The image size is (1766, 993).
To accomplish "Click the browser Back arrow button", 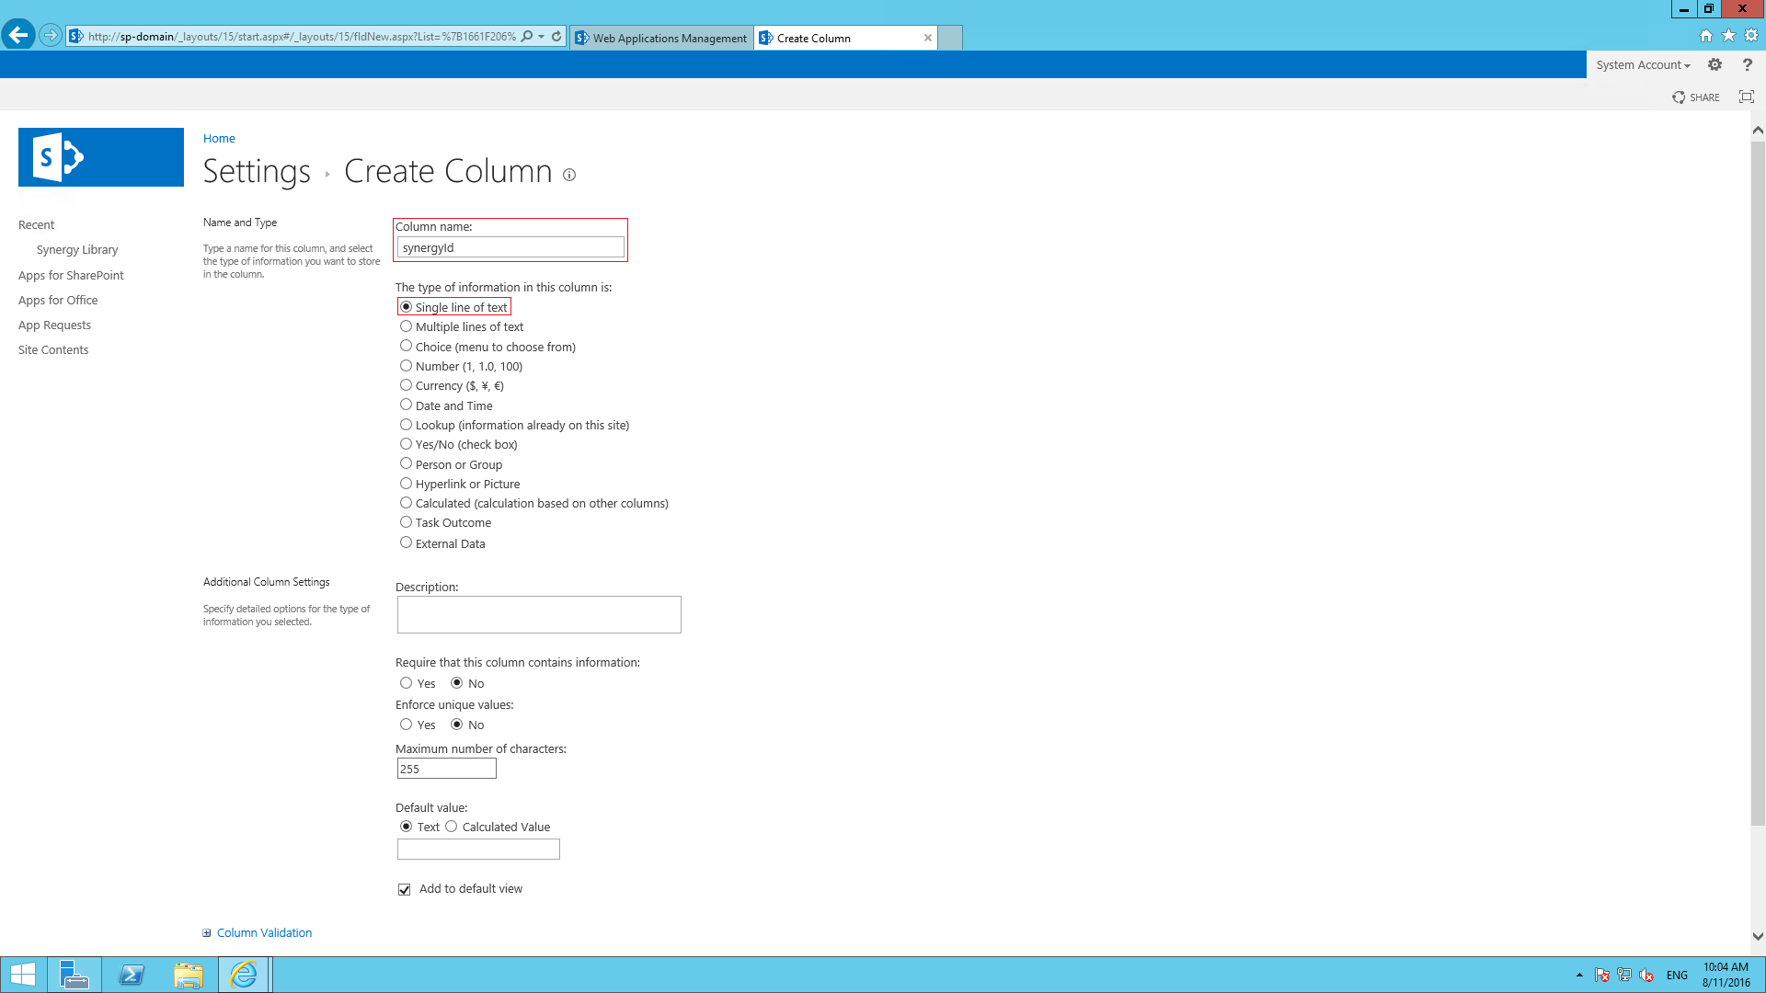I will [18, 36].
